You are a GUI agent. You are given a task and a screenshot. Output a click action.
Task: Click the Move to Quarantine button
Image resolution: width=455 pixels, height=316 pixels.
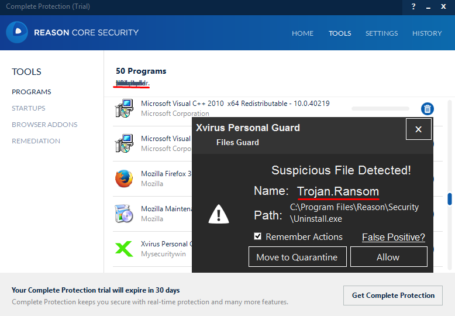coord(297,257)
